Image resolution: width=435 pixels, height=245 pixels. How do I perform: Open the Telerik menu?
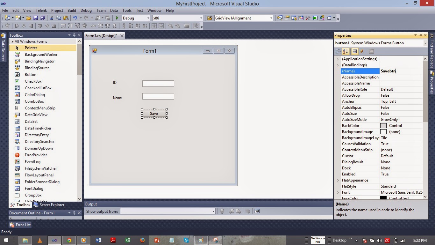tap(41, 11)
